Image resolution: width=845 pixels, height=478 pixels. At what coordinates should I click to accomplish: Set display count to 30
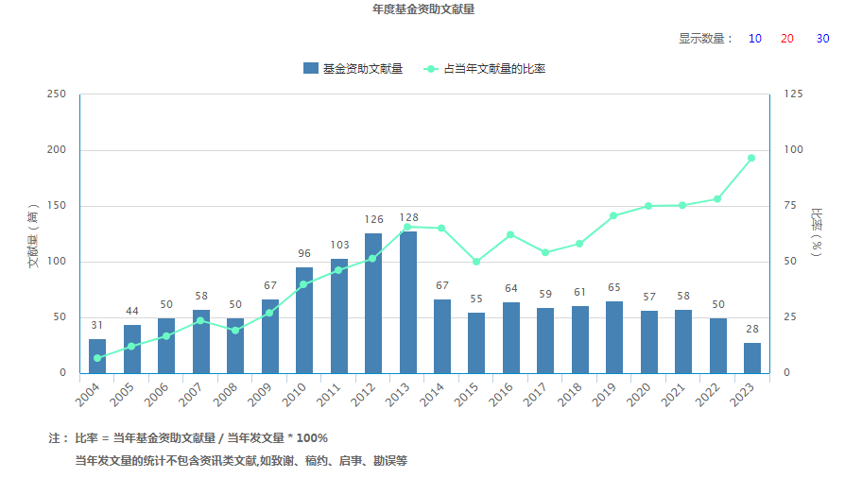[822, 39]
